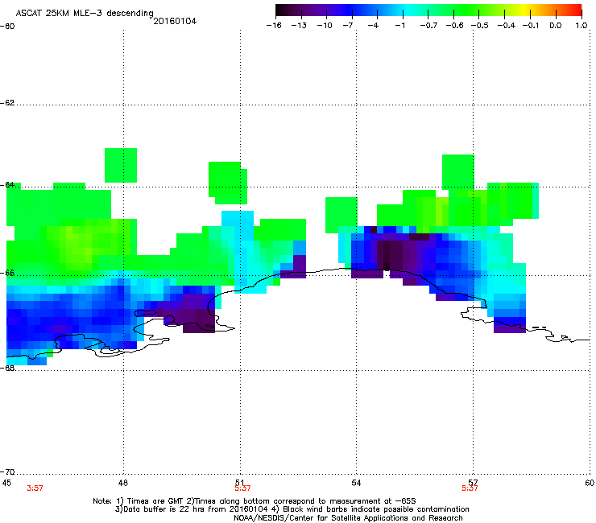This screenshot has height=523, width=596.
Task: Click the latitude label '-60'
Action: click(x=7, y=27)
